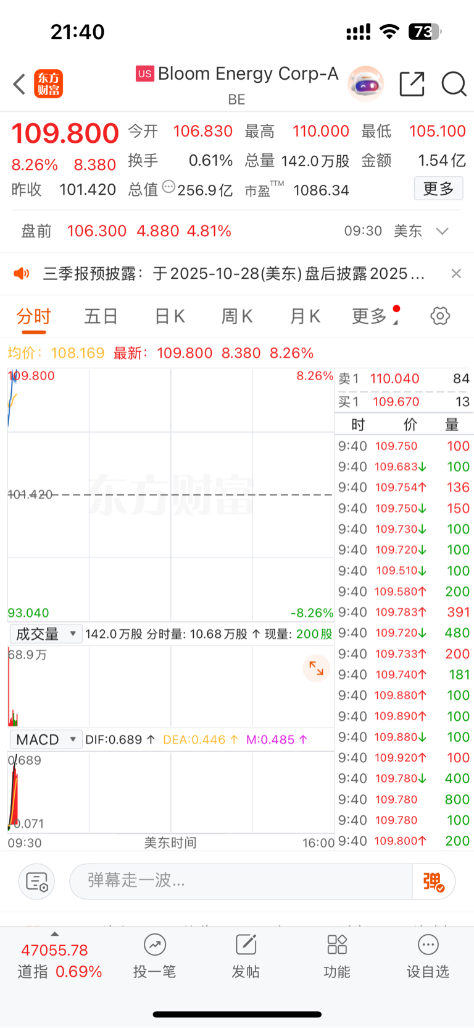474x1028 pixels.
Task: Tap the info icon beside 总值
Action: coord(168,187)
